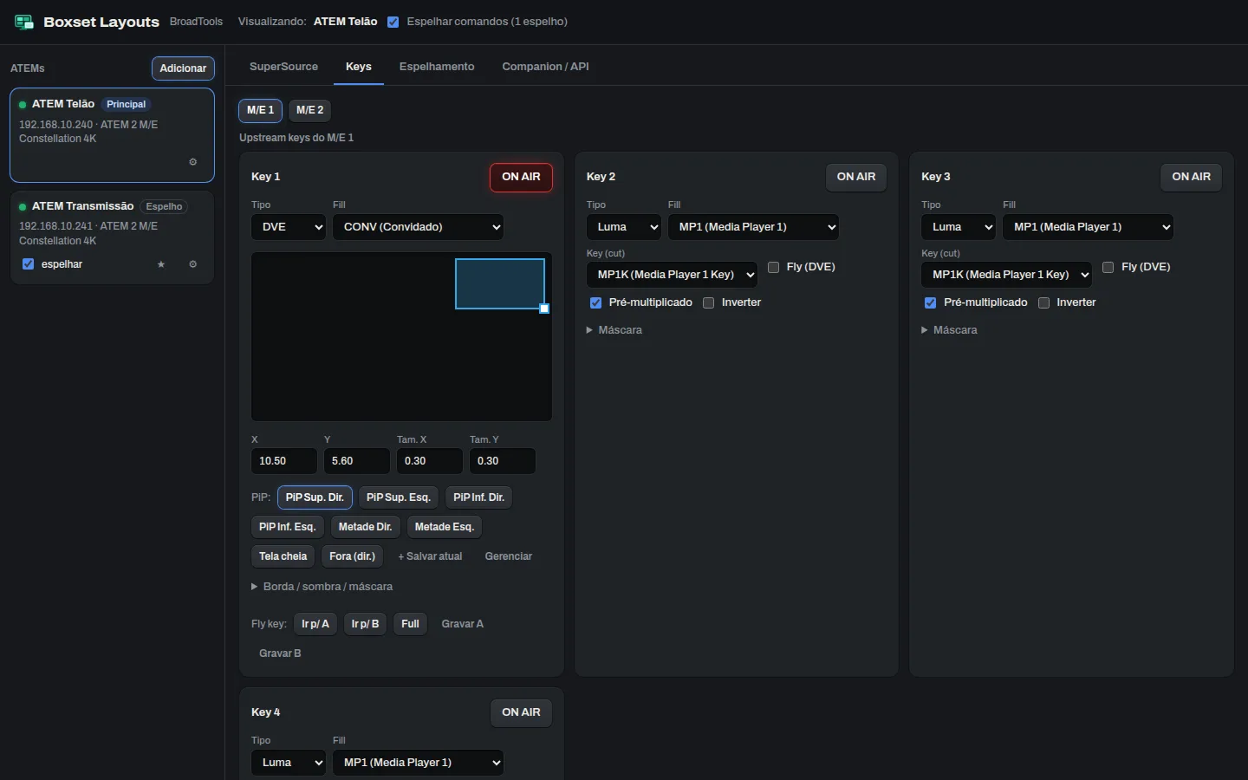Open Key 4 Fill dropdown
Image resolution: width=1248 pixels, height=780 pixels.
[x=419, y=763]
